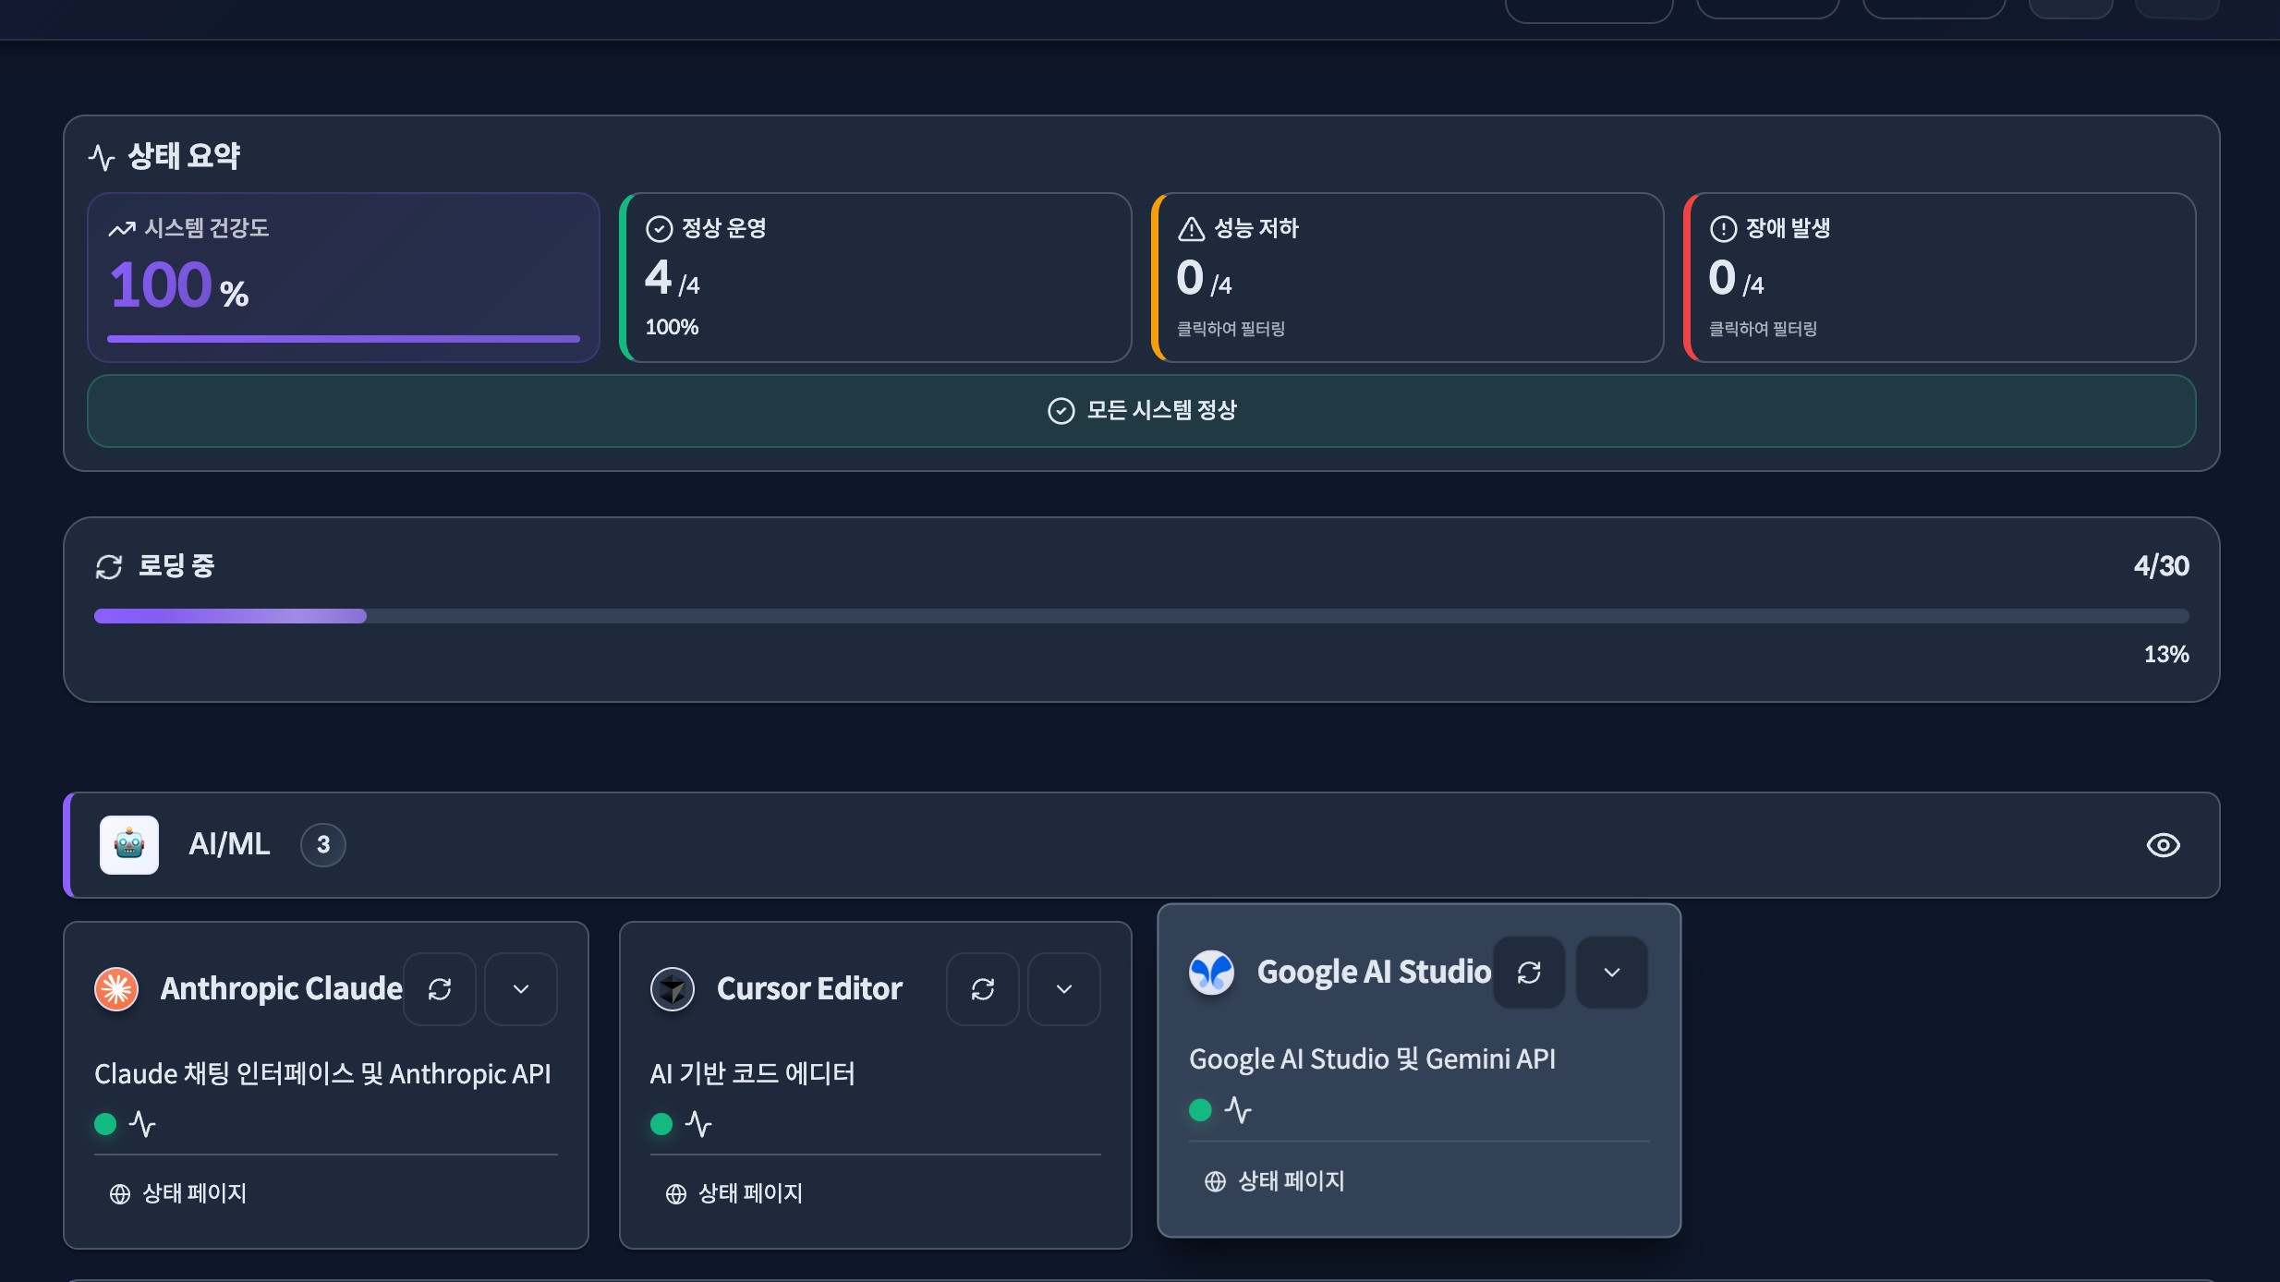Filter by 장애 발생 status card
This screenshot has width=2280, height=1282.
1939,277
